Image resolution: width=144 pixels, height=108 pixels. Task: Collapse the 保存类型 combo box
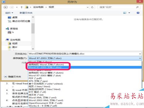click(140, 58)
